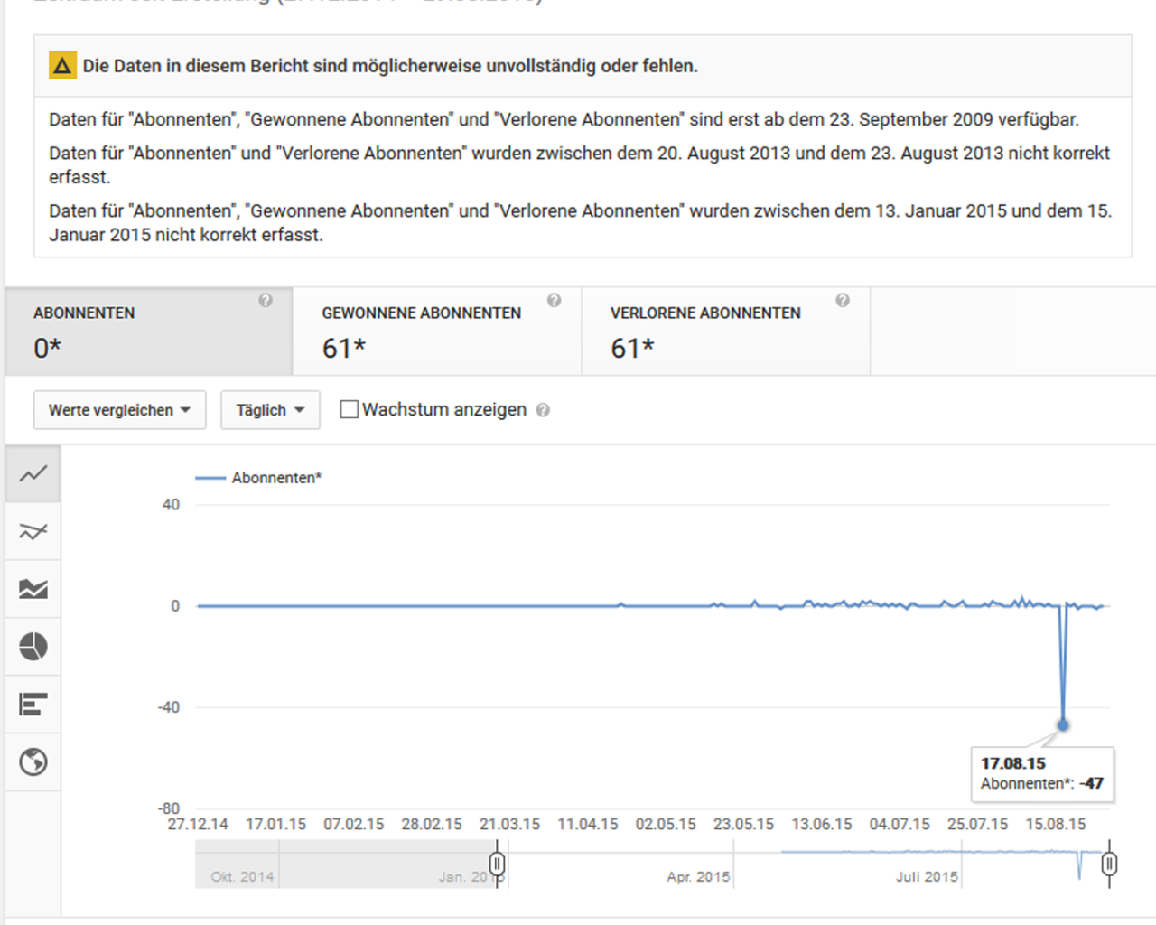
Task: Expand the Täglich interval dropdown
Action: pyautogui.click(x=270, y=410)
